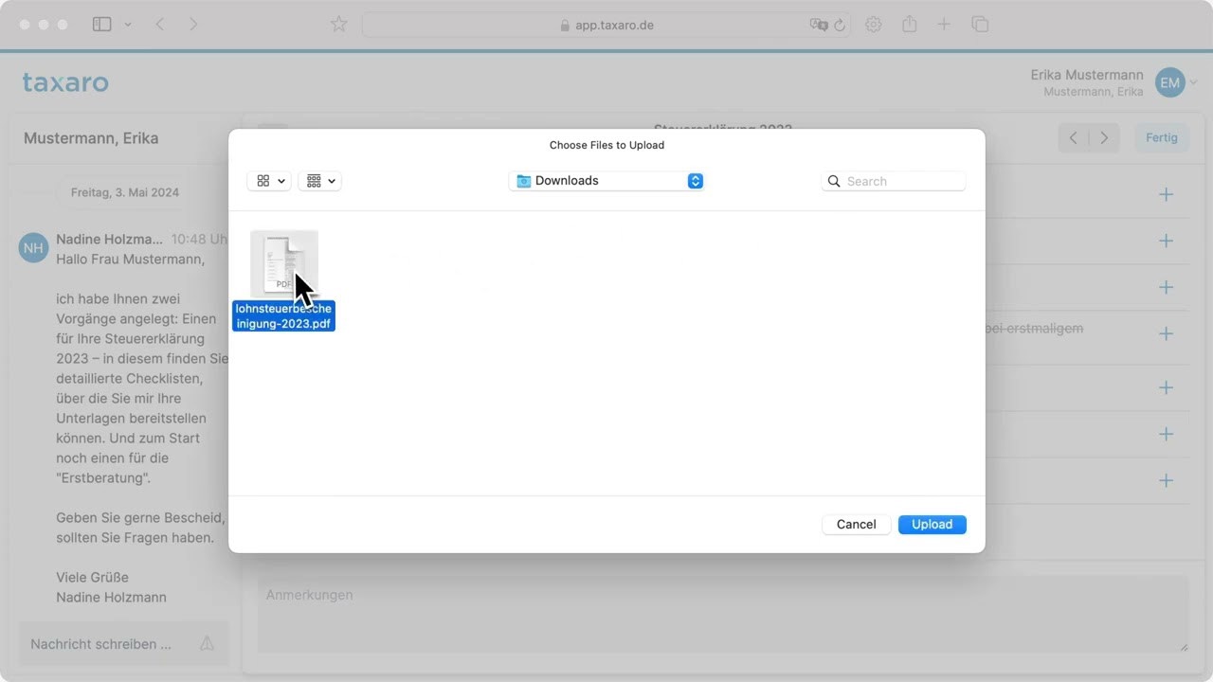Click the taxaro logo
Screen dimensions: 1213x682
[x=65, y=83]
